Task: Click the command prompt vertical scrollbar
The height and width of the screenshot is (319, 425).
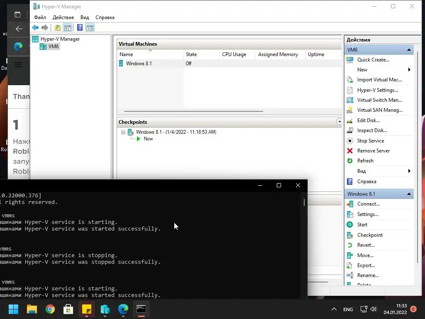Action: tap(304, 202)
